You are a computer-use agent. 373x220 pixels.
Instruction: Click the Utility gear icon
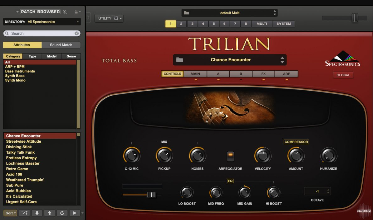[116, 18]
